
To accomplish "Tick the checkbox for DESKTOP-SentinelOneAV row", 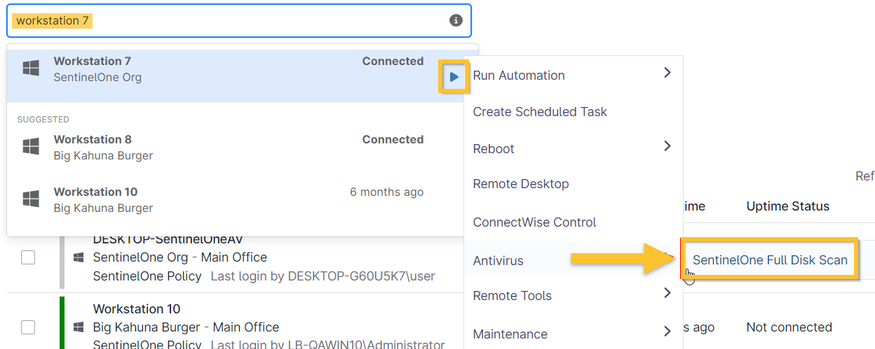I will coord(28,257).
